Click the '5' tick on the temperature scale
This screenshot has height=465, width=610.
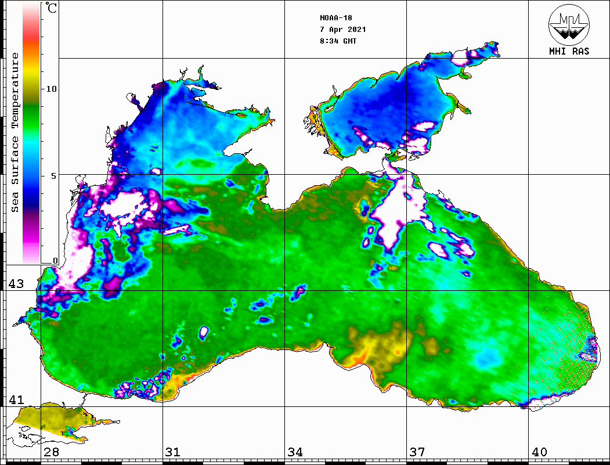click(54, 175)
